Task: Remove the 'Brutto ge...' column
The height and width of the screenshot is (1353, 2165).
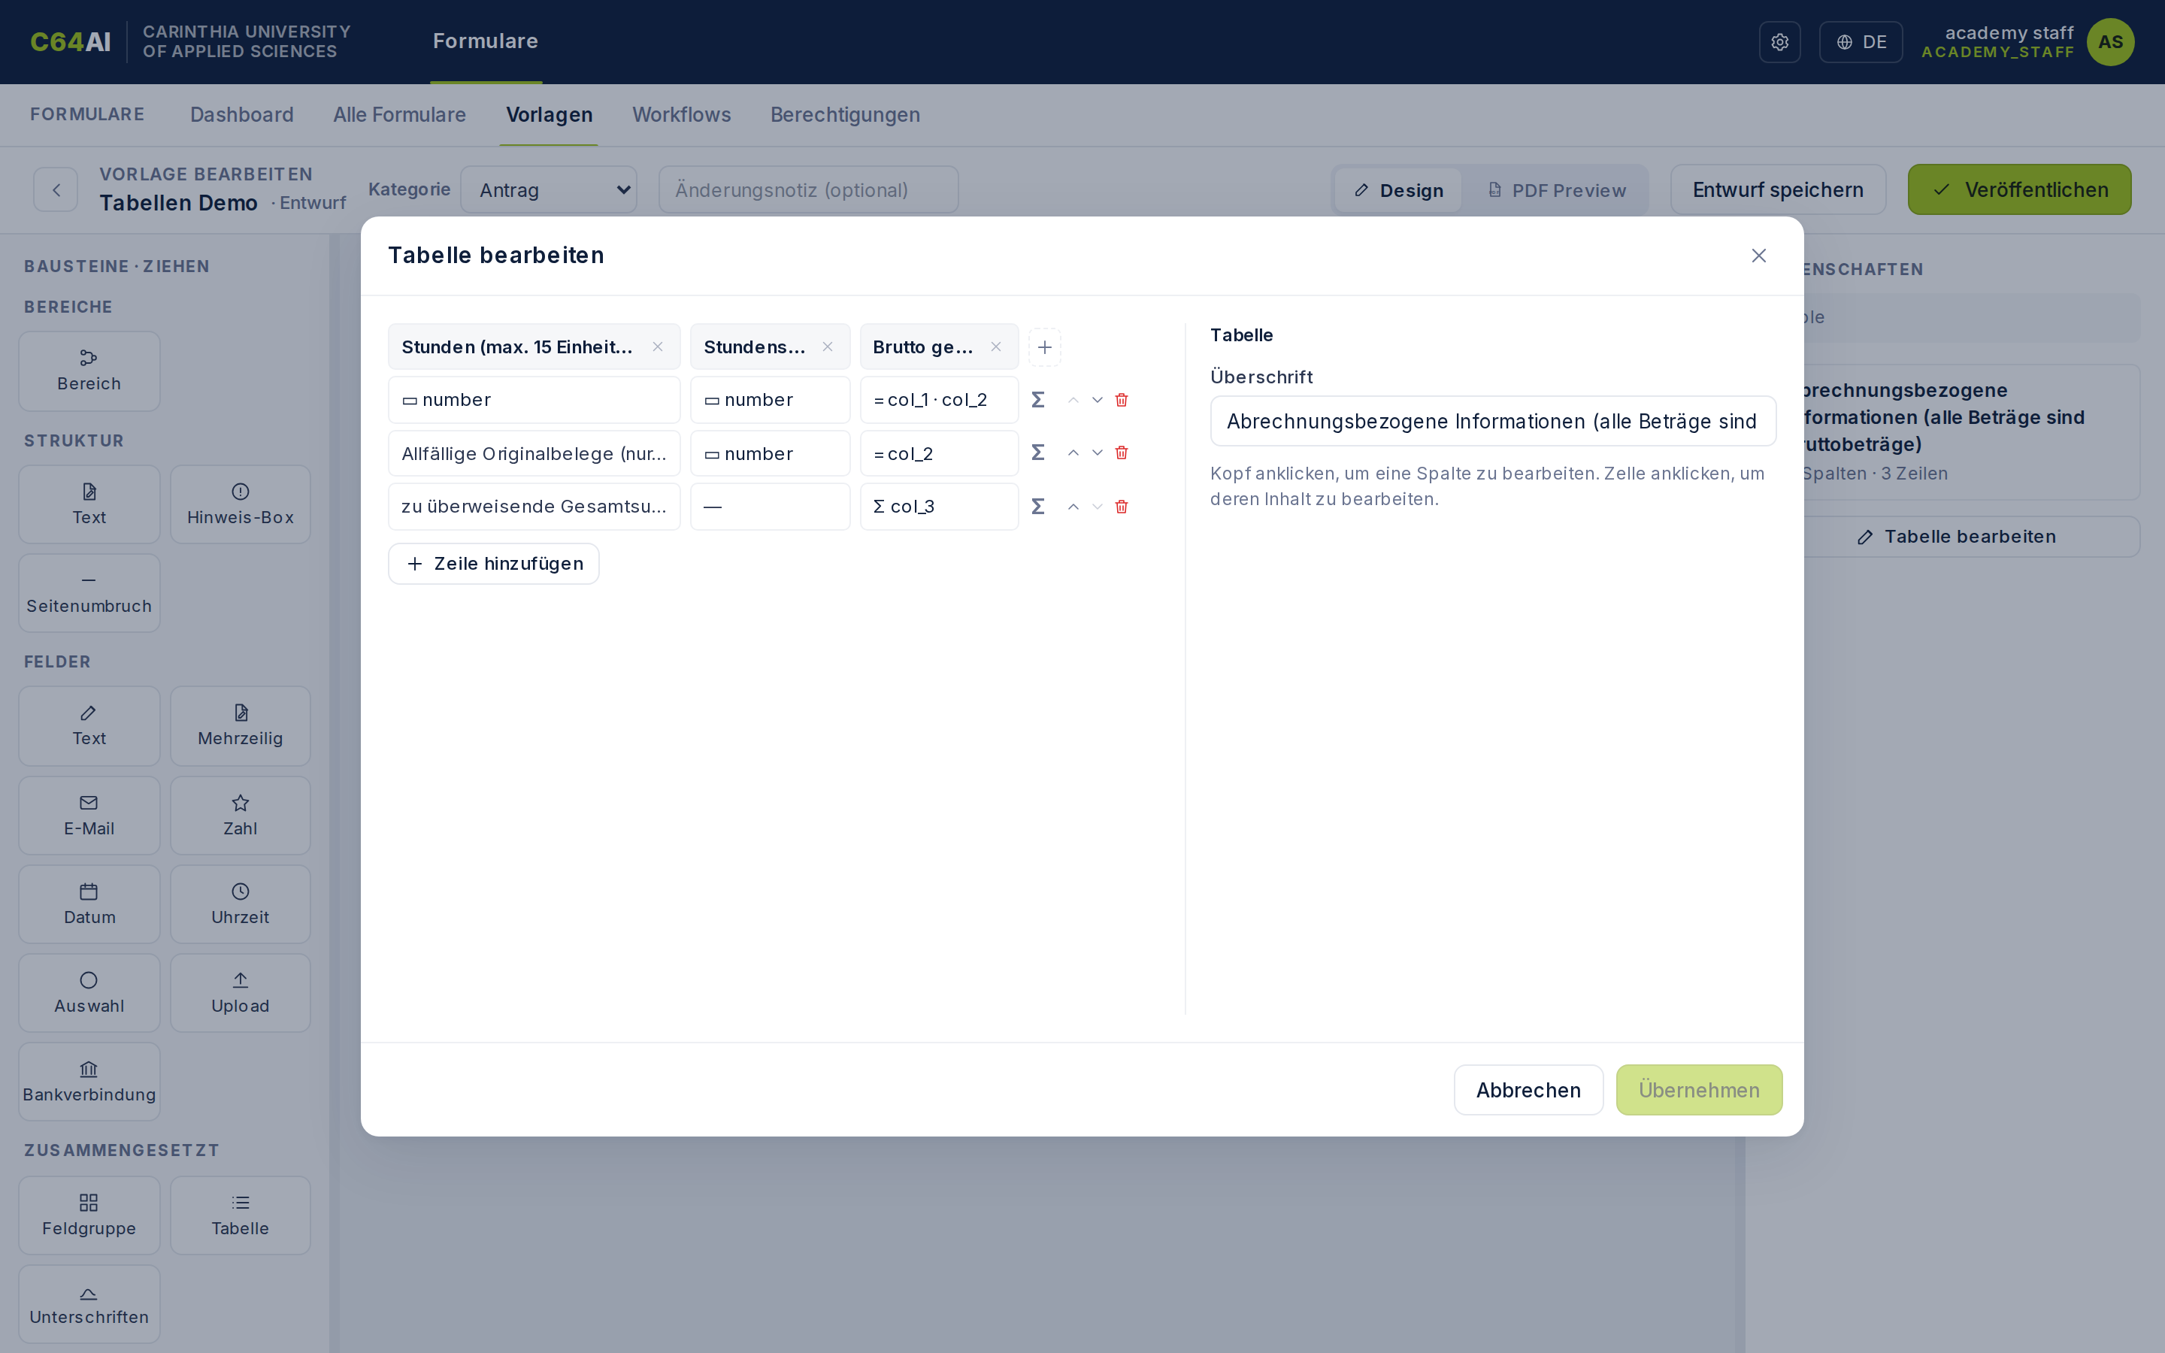Action: [x=996, y=347]
